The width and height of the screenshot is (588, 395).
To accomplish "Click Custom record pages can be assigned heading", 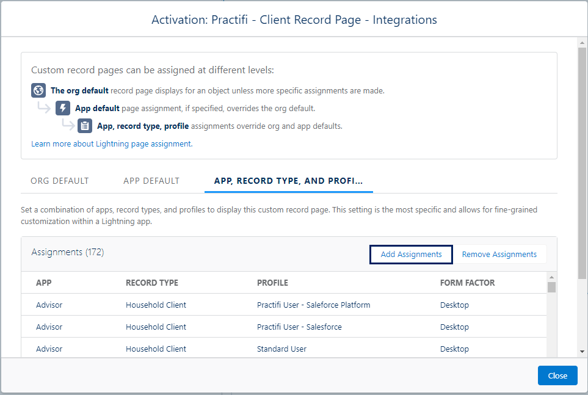I will click(153, 70).
